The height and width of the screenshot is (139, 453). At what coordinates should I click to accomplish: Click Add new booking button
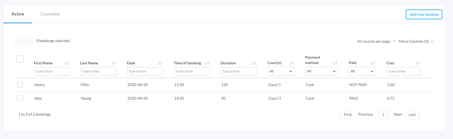click(x=424, y=14)
